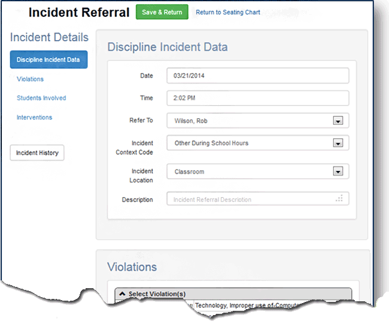This screenshot has width=389, height=324.
Task: Click the resize grip on the Description box
Action: 339,198
